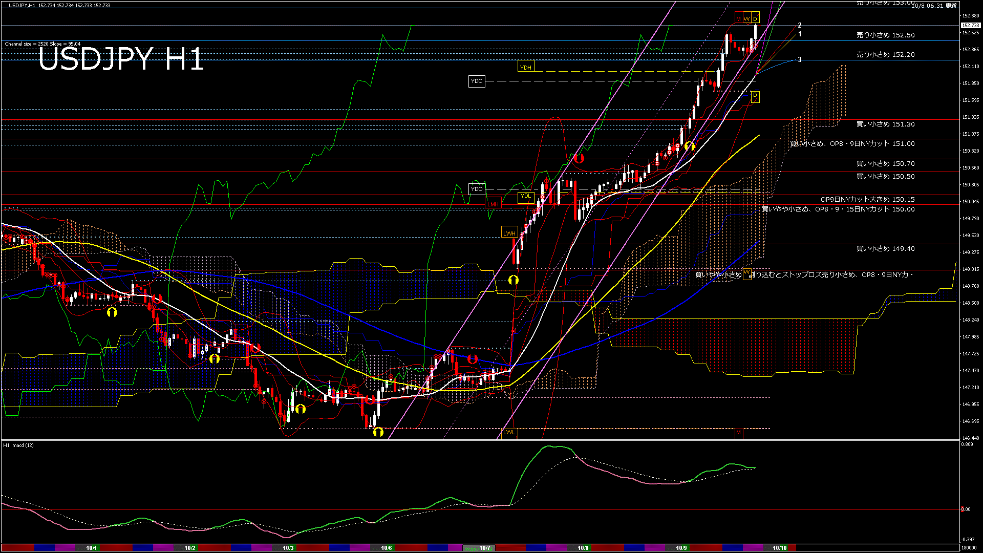The width and height of the screenshot is (983, 553).
Task: Click the YDH yesterday-high label box
Action: pos(525,68)
